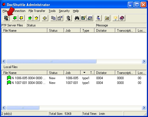Sort FTP Server Files by Transcripti... column
Screen dimensions: 148x117
pos(126,31)
